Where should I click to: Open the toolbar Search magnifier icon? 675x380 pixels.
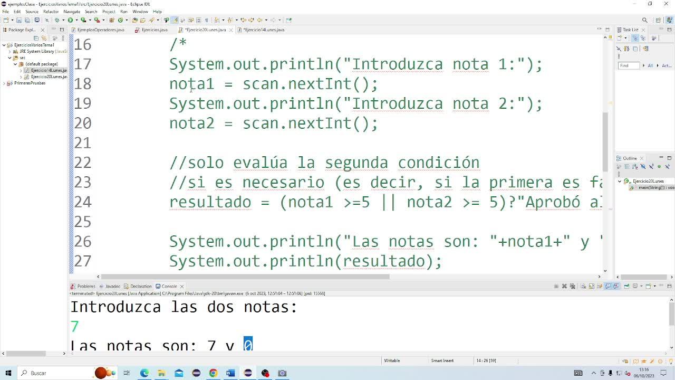(x=151, y=20)
